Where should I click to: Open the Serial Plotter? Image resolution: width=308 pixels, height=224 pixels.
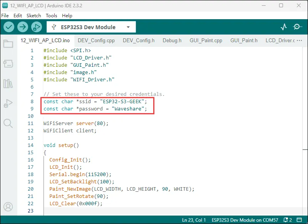(x=284, y=27)
